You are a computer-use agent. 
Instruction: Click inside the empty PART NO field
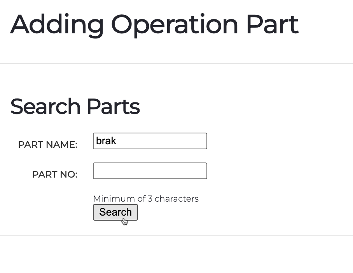(x=150, y=171)
